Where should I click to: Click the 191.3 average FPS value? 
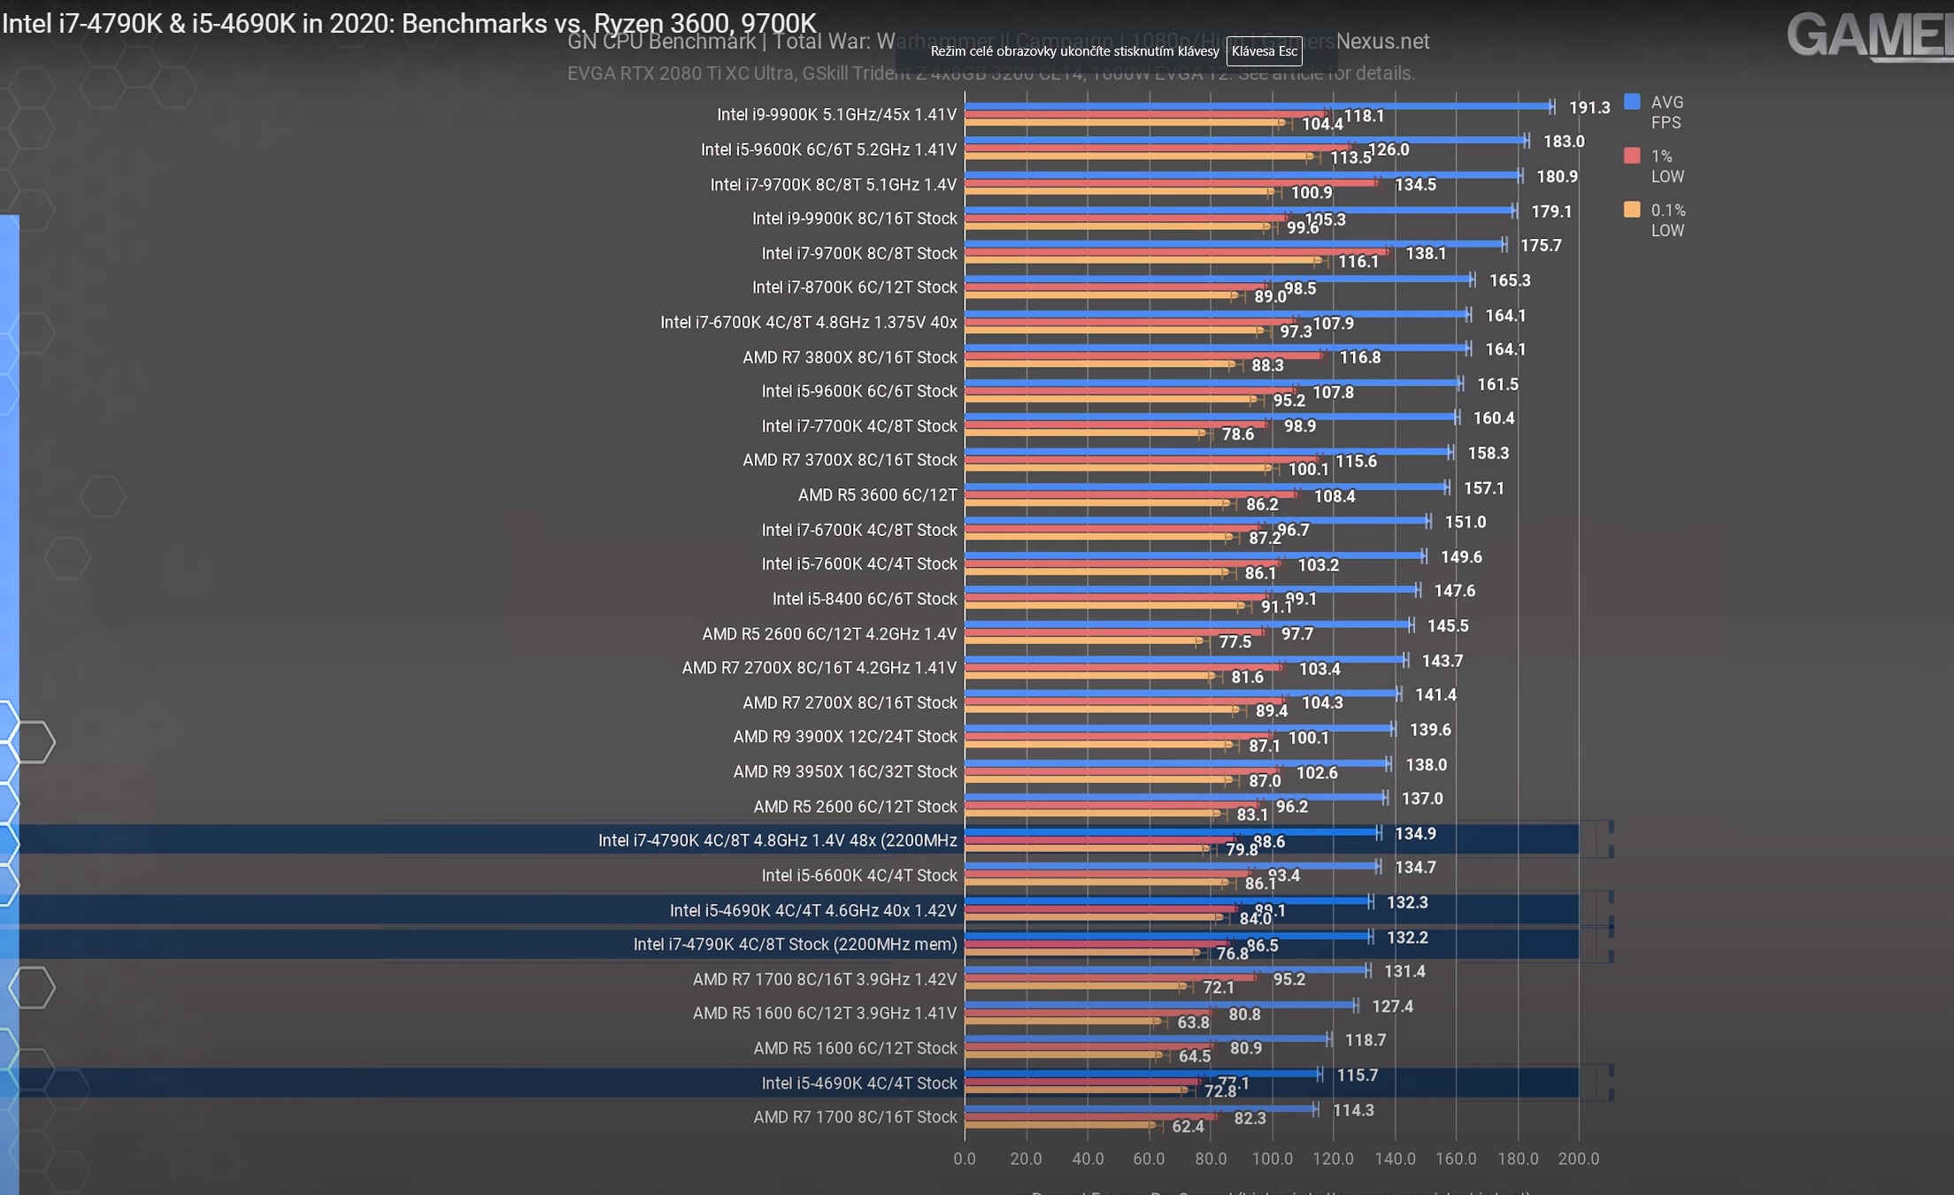tap(1589, 107)
